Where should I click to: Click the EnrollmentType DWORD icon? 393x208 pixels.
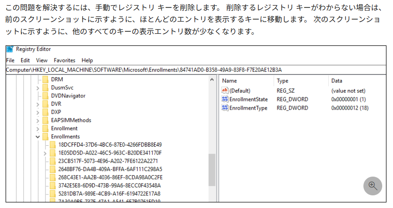pyautogui.click(x=225, y=108)
